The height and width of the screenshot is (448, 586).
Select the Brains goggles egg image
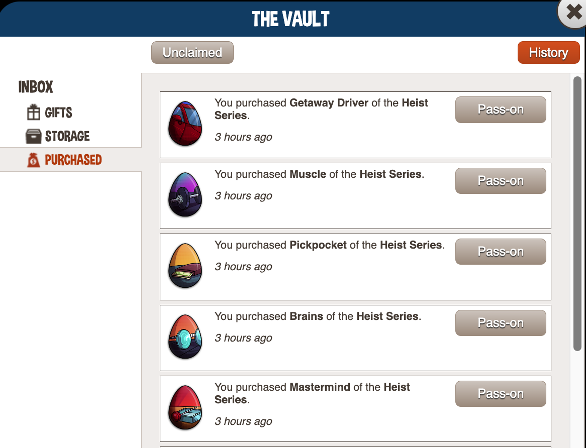click(x=185, y=337)
